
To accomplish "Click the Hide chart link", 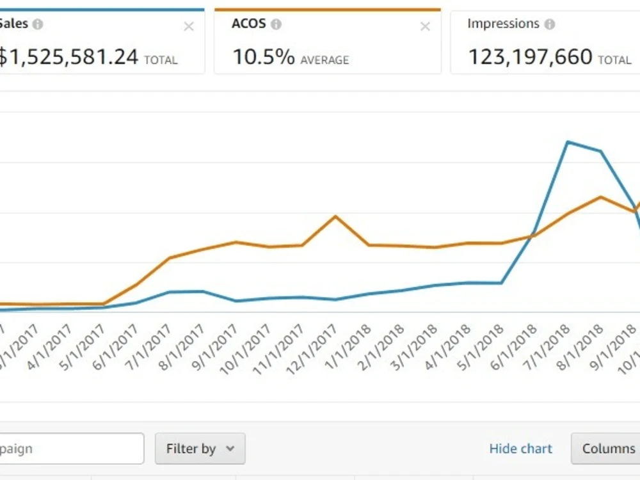I will pos(520,449).
